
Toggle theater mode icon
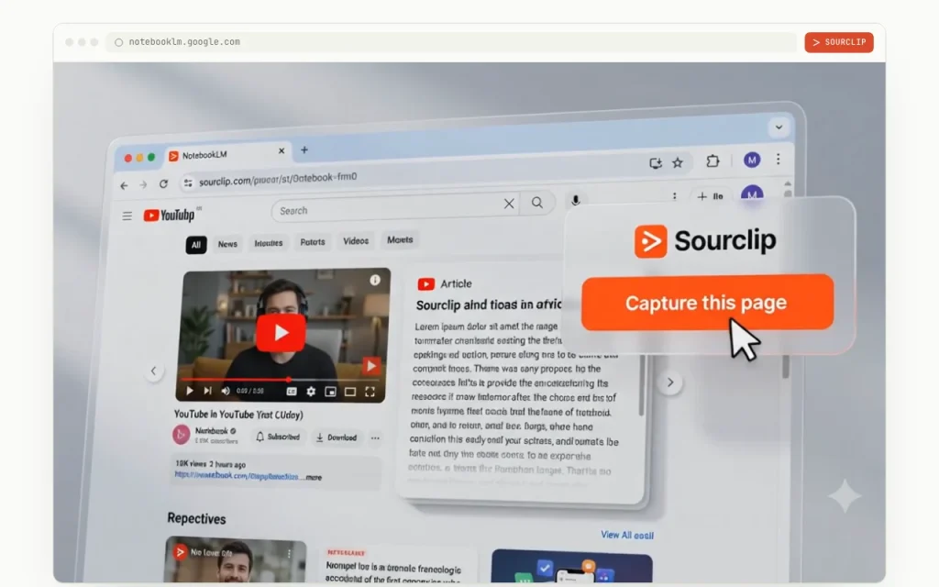pyautogui.click(x=350, y=392)
